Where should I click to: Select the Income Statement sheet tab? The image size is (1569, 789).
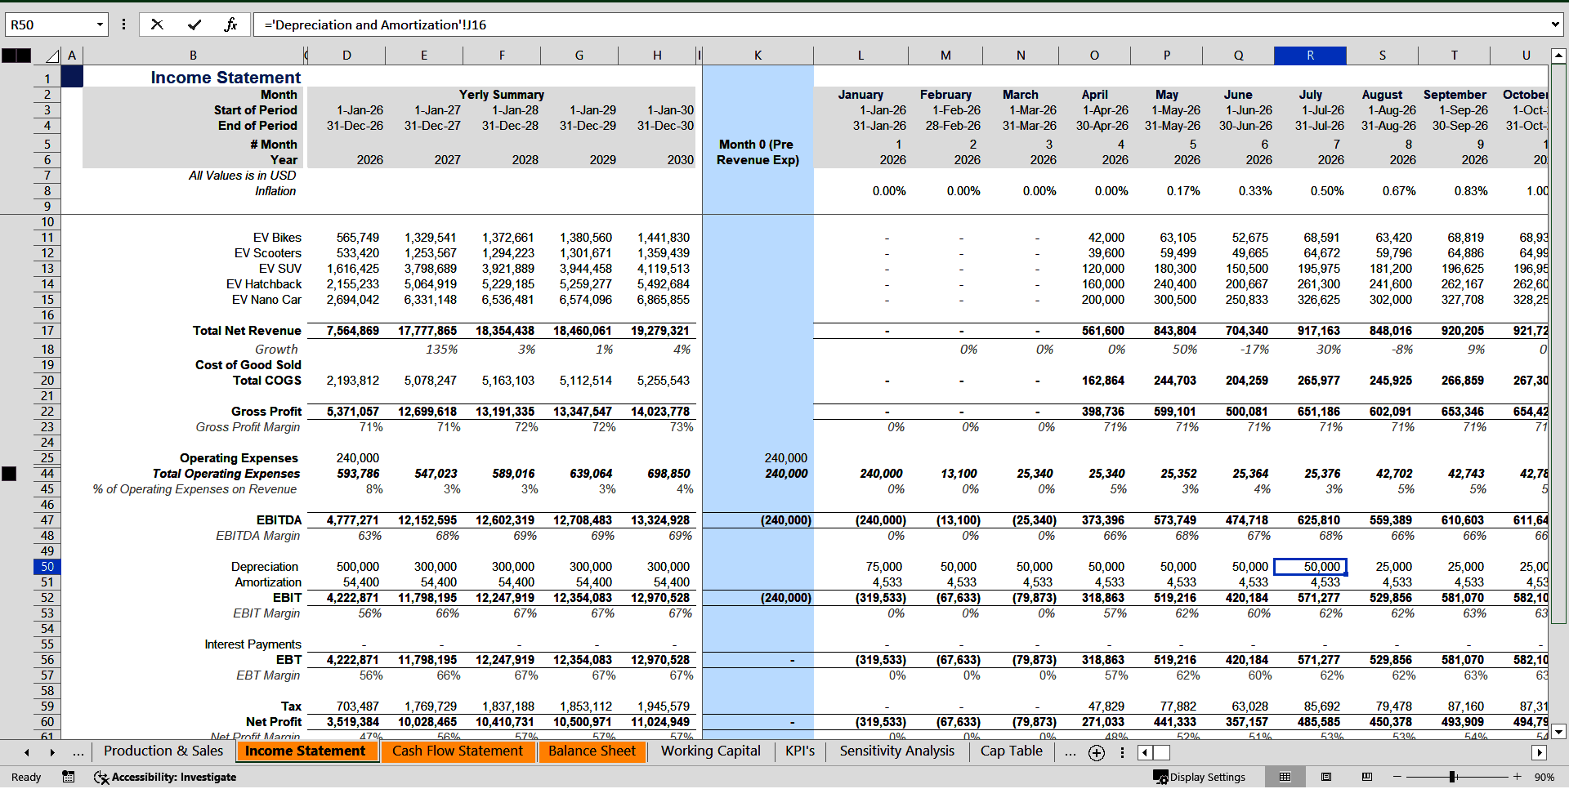(x=306, y=751)
